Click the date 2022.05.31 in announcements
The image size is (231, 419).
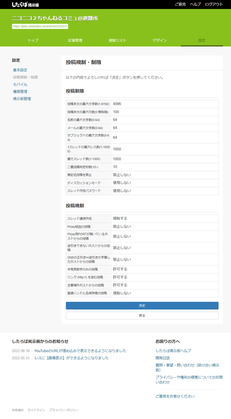click(20, 358)
